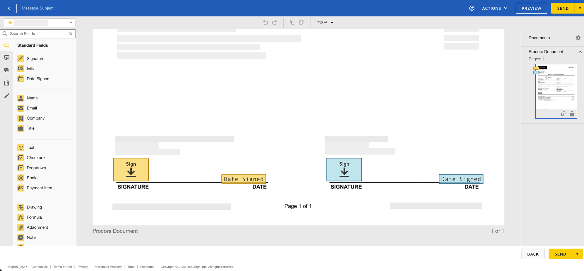This screenshot has width=584, height=271.
Task: Change language from English (US)
Action: coord(17,267)
